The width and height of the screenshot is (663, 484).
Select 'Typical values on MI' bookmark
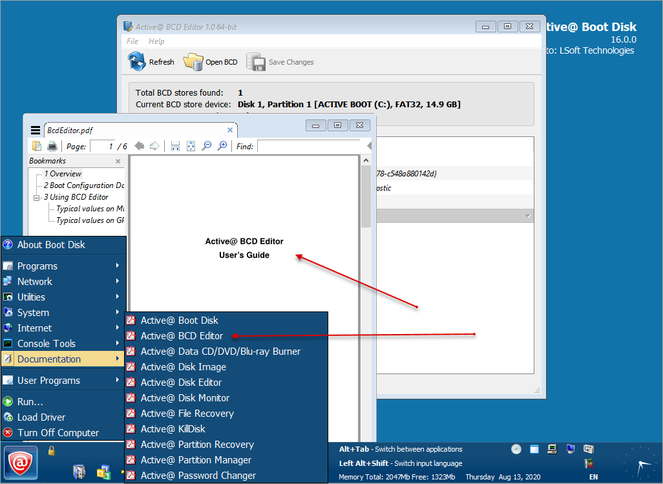click(90, 209)
